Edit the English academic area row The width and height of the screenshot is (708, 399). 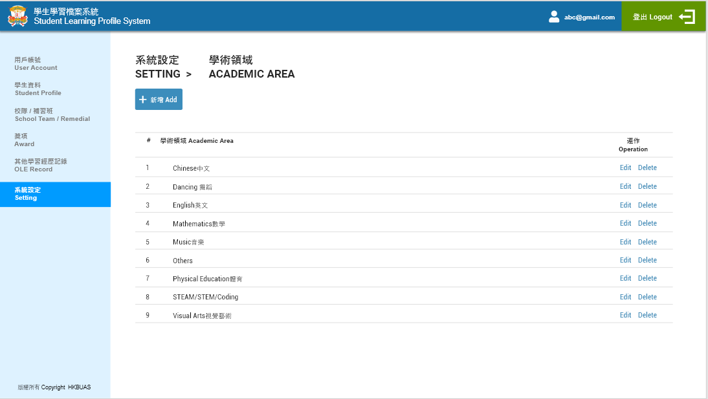[625, 205]
